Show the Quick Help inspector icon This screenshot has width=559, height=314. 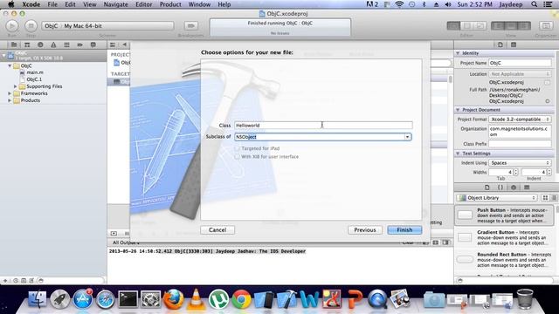click(514, 44)
